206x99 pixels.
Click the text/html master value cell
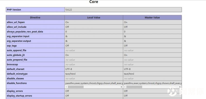pyautogui.click(x=152, y=74)
